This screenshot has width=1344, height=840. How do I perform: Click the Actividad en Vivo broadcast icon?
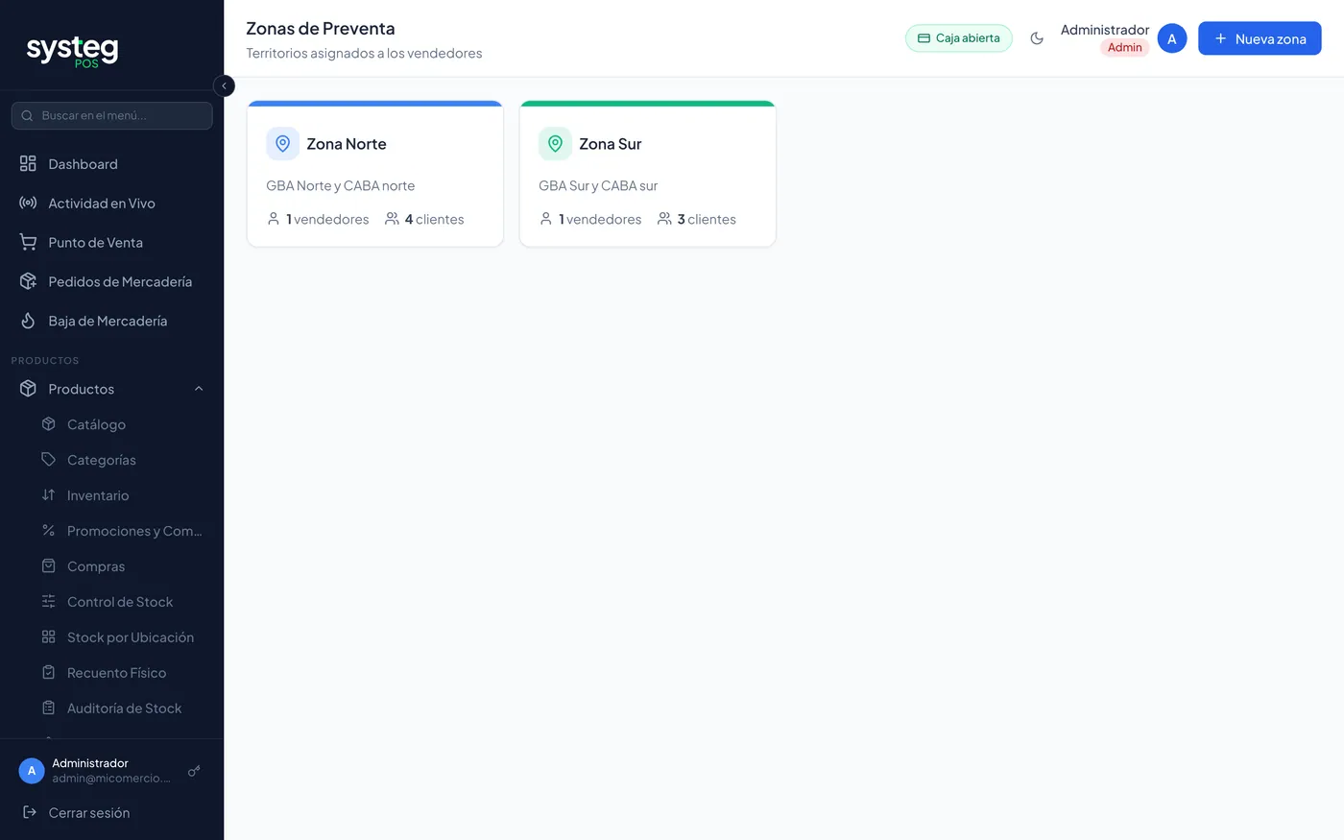[x=28, y=204]
